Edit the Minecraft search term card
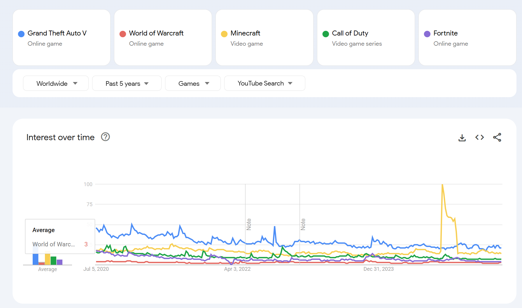 click(x=264, y=38)
